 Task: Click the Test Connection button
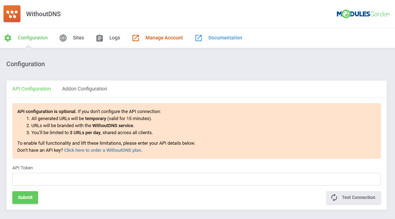(353, 198)
